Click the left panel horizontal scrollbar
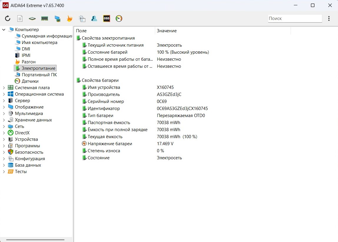 [35, 240]
